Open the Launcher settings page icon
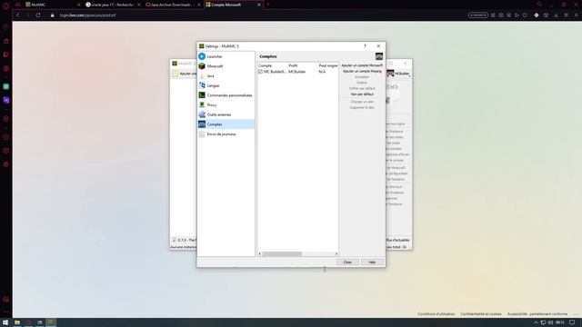582x327 pixels. click(202, 56)
